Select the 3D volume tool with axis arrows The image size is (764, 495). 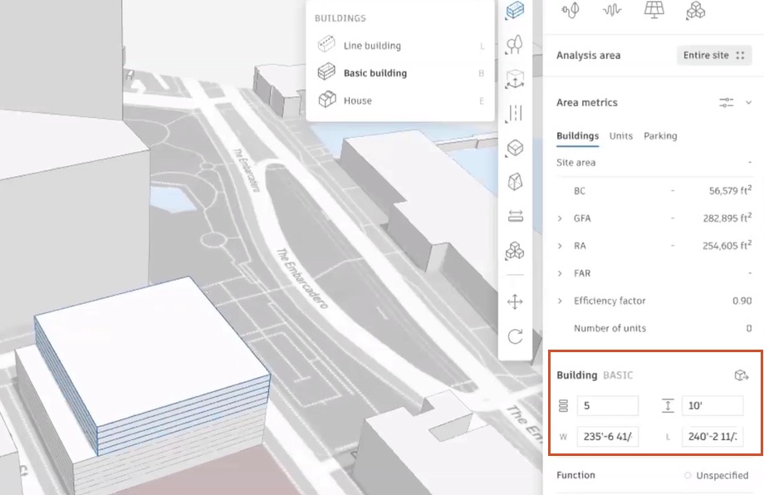point(515,79)
